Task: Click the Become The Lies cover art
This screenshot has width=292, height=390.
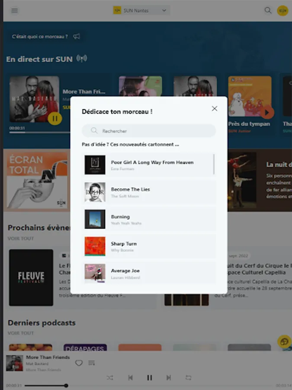Action: [x=95, y=192]
